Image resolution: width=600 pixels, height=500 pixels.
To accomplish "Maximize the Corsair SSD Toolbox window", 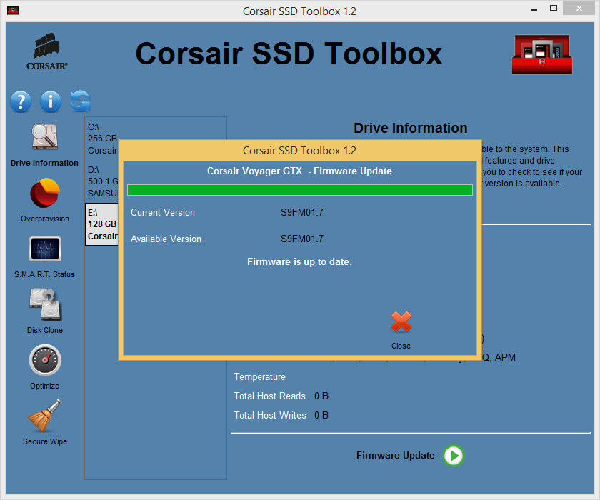I will (554, 9).
